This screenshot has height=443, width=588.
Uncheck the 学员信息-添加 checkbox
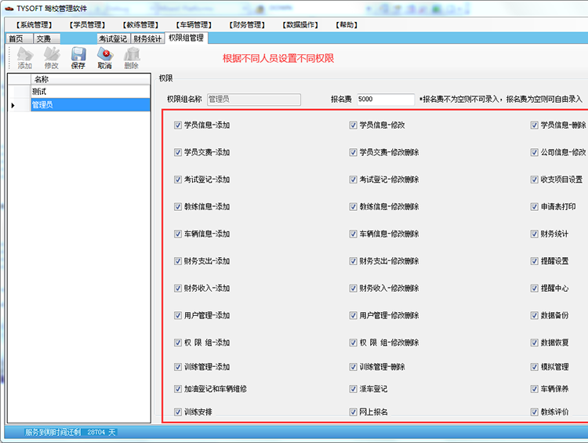point(178,125)
